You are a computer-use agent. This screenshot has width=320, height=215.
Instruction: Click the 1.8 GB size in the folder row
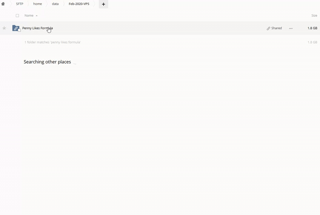[312, 28]
